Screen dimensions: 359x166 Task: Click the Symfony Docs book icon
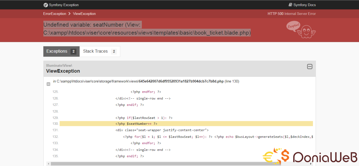[290, 5]
